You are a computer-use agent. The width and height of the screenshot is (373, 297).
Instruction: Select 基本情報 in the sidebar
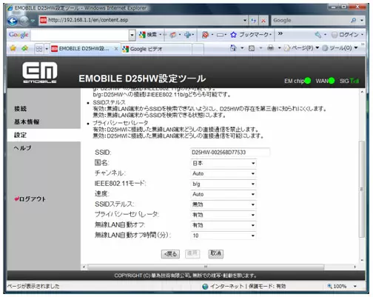(27, 122)
